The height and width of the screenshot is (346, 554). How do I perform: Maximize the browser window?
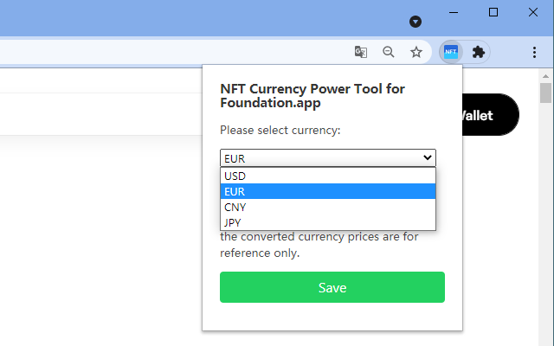493,12
